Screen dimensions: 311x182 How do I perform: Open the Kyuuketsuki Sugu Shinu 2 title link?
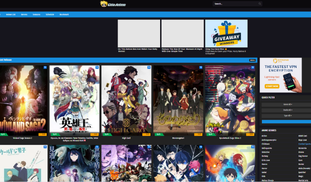tap(230, 138)
